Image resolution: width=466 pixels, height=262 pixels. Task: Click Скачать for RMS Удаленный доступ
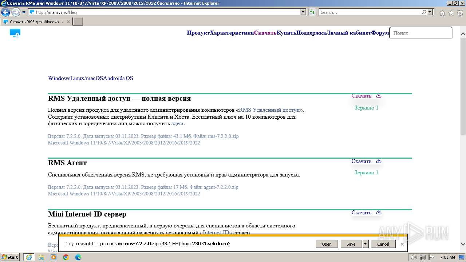pyautogui.click(x=361, y=96)
